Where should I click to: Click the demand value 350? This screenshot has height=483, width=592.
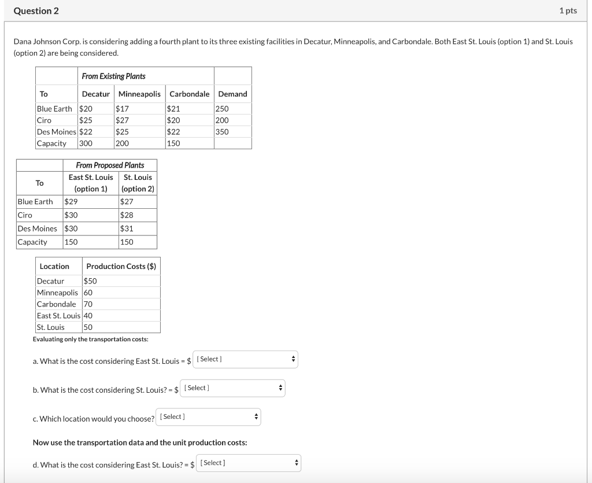pos(222,132)
